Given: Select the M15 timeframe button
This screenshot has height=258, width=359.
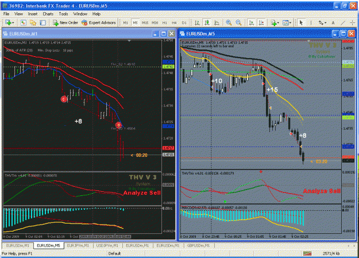Looking at the screenshot, I should click(x=145, y=22).
